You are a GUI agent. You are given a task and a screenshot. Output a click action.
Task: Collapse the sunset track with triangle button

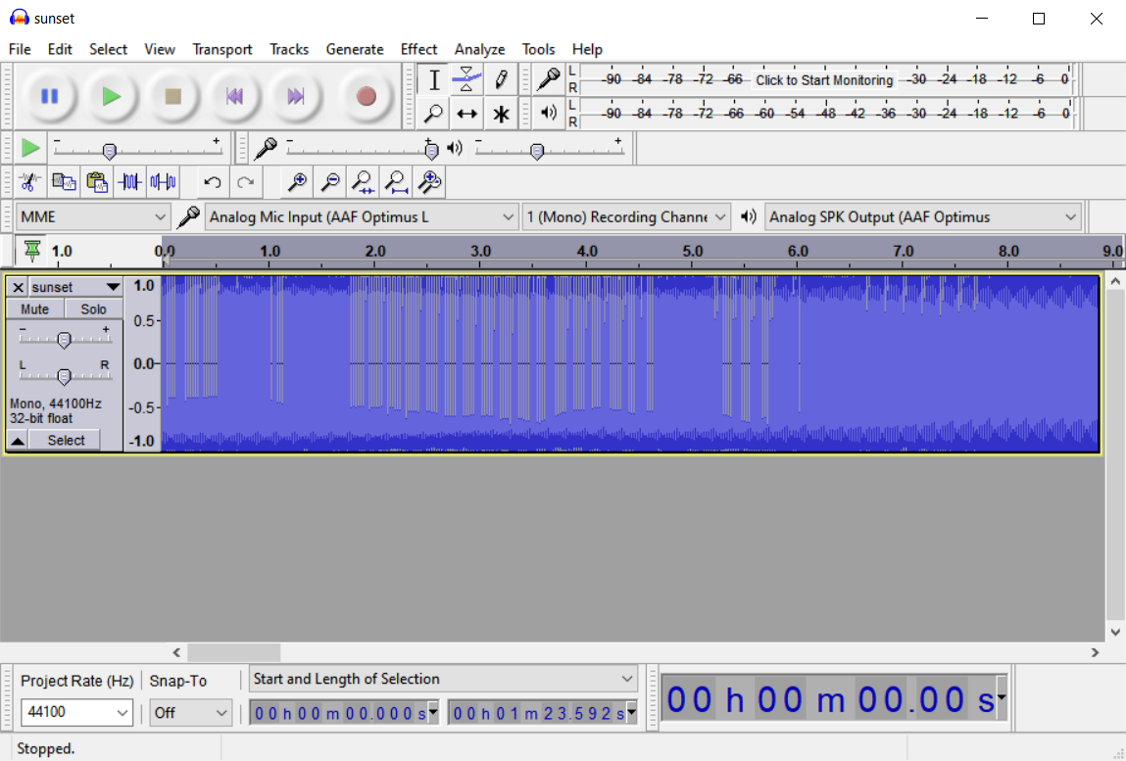[x=18, y=441]
